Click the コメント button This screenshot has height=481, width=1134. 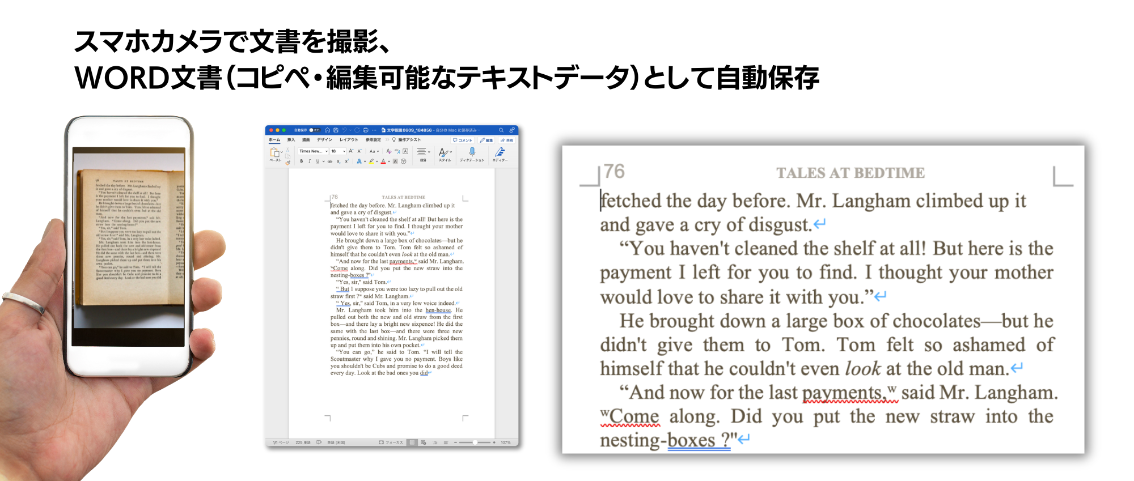click(462, 141)
